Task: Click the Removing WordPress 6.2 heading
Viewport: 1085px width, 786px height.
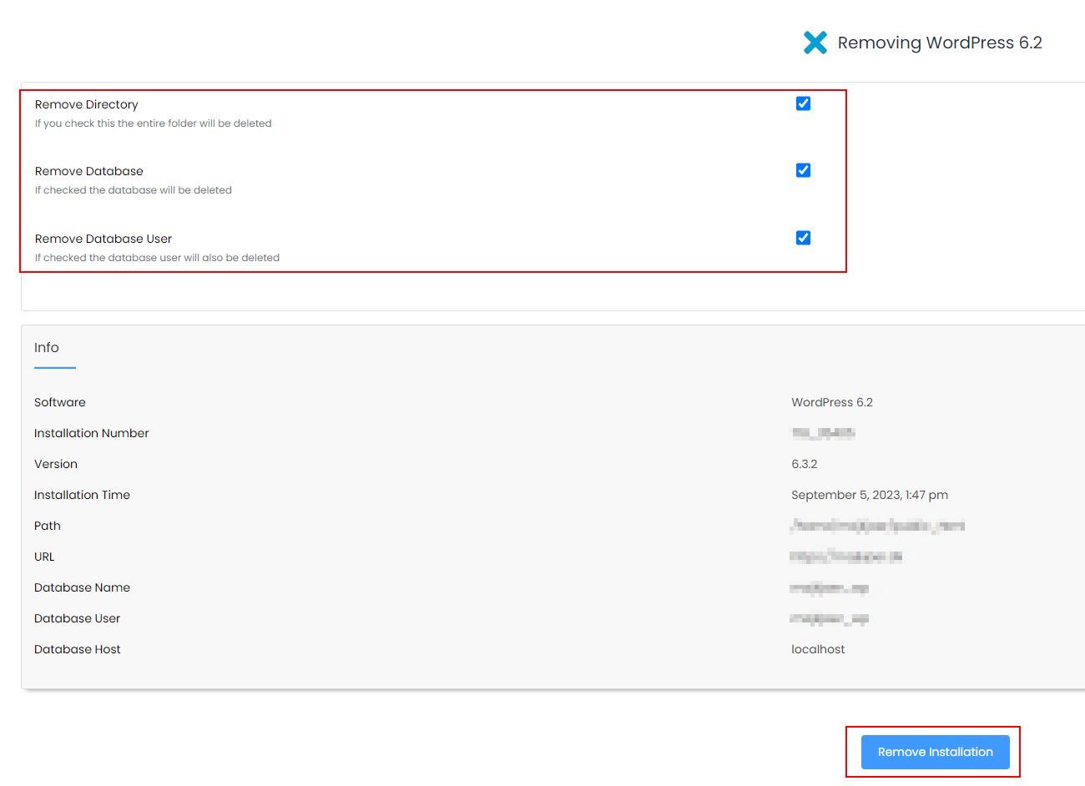Action: pos(939,43)
